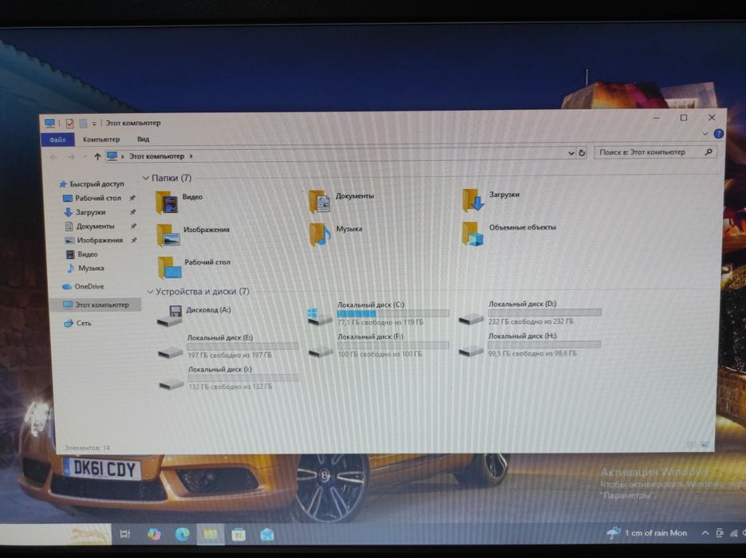The height and width of the screenshot is (558, 746).
Task: Select the floppy Дисковод (A:) drive icon
Action: (170, 316)
